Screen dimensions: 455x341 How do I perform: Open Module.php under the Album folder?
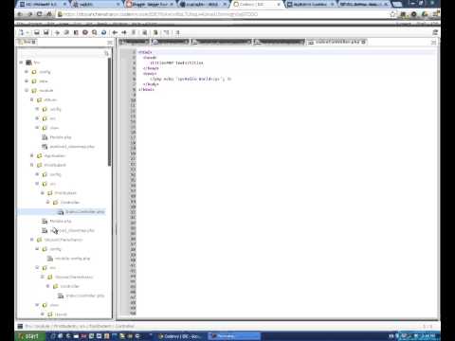61,137
